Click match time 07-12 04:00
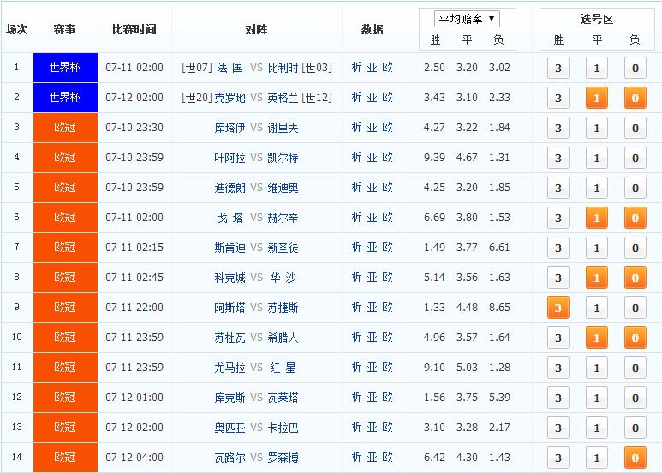The height and width of the screenshot is (473, 662). point(134,458)
